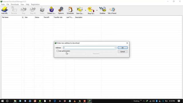Sort by the Last Try column header
The width and height of the screenshot is (183, 103).
coord(70,17)
